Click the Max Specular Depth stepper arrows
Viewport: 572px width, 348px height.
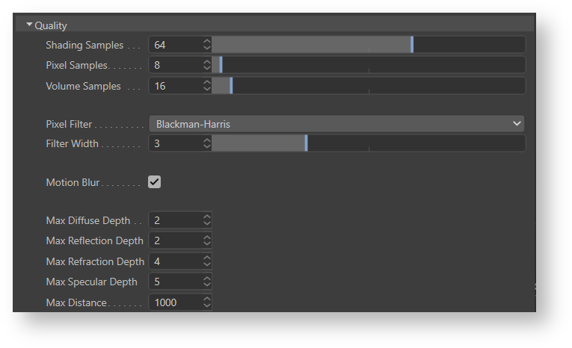click(207, 282)
